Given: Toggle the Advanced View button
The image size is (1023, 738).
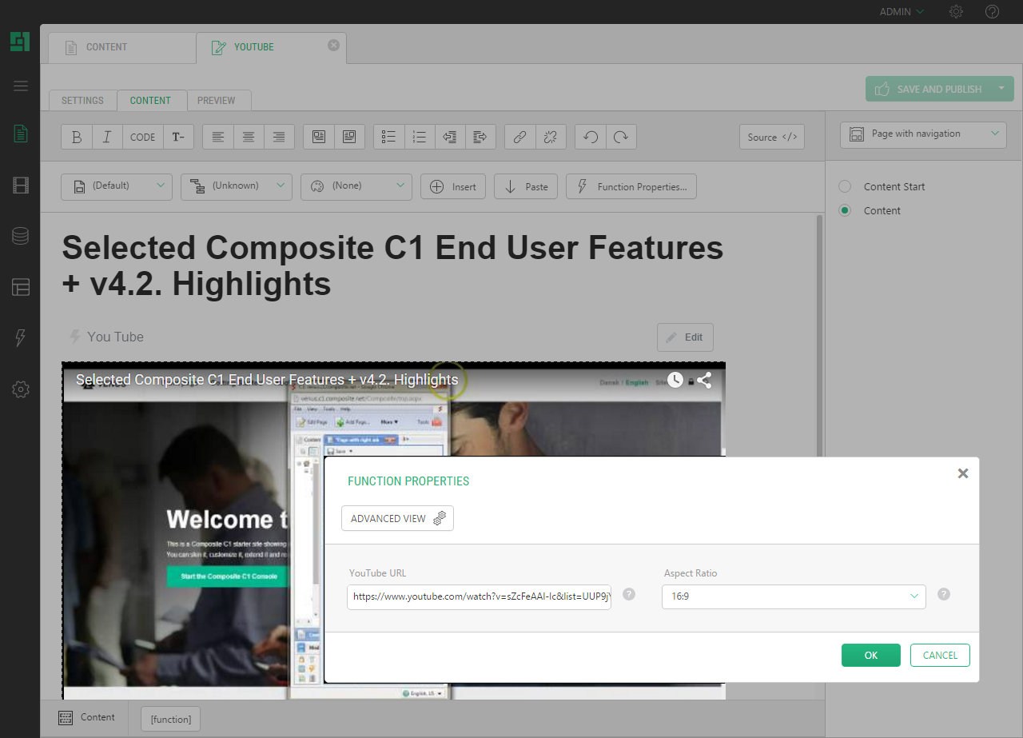Looking at the screenshot, I should (397, 518).
